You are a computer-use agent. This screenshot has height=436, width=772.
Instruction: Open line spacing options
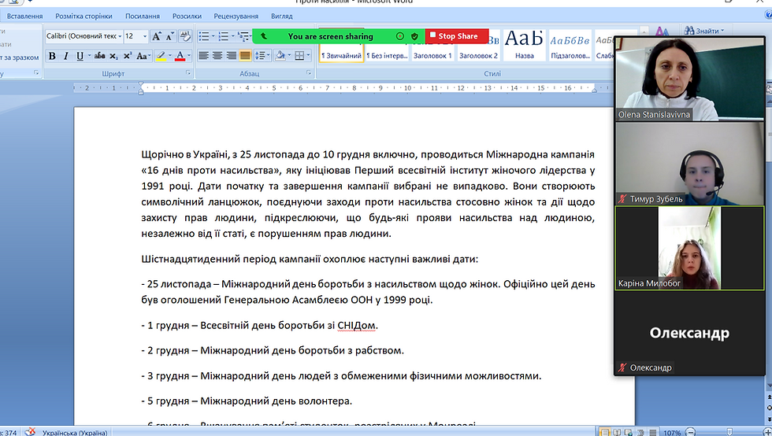pos(262,56)
